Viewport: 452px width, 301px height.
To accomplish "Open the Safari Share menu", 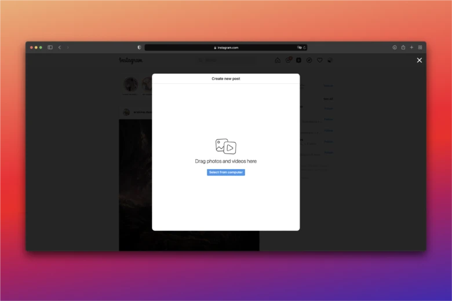I will 403,47.
